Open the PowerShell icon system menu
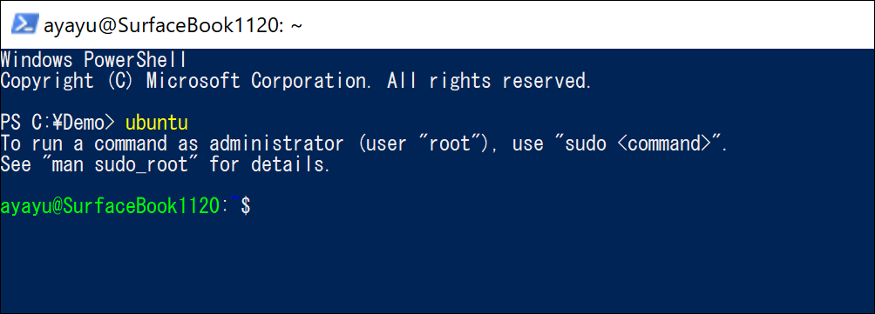The image size is (875, 314). [x=24, y=24]
